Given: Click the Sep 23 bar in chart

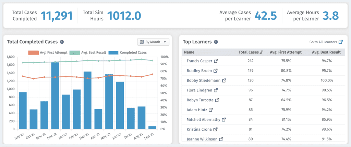Looking at the screenshot, I should tap(152, 128).
